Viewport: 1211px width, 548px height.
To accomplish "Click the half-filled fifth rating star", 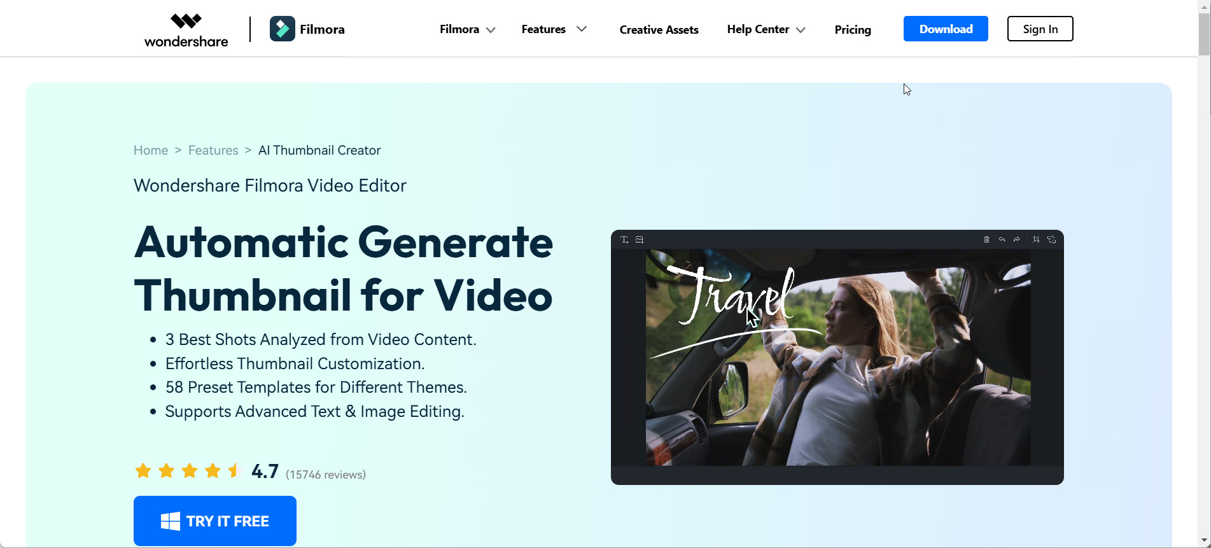I will click(x=235, y=471).
